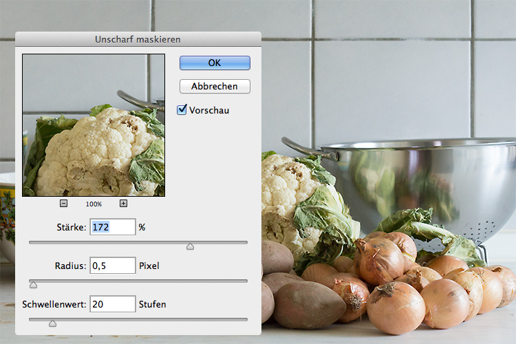Click the Stärke input field
This screenshot has height=344, width=516.
[x=113, y=227]
